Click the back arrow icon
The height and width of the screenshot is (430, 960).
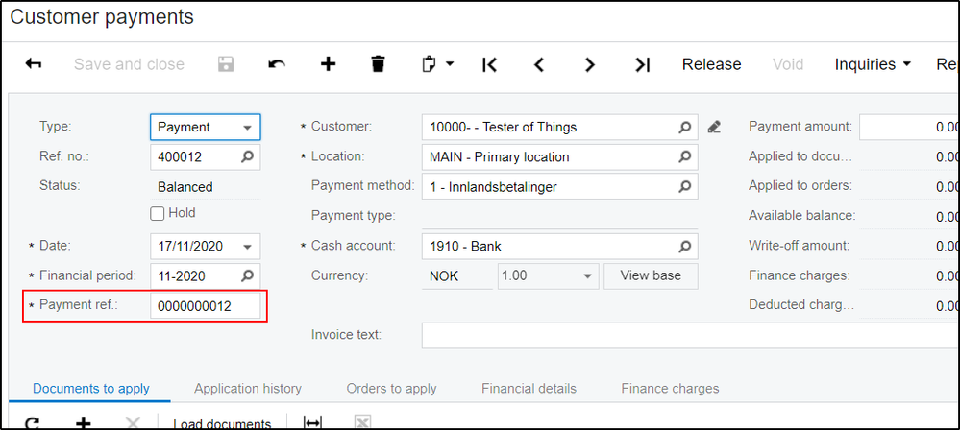coord(34,64)
